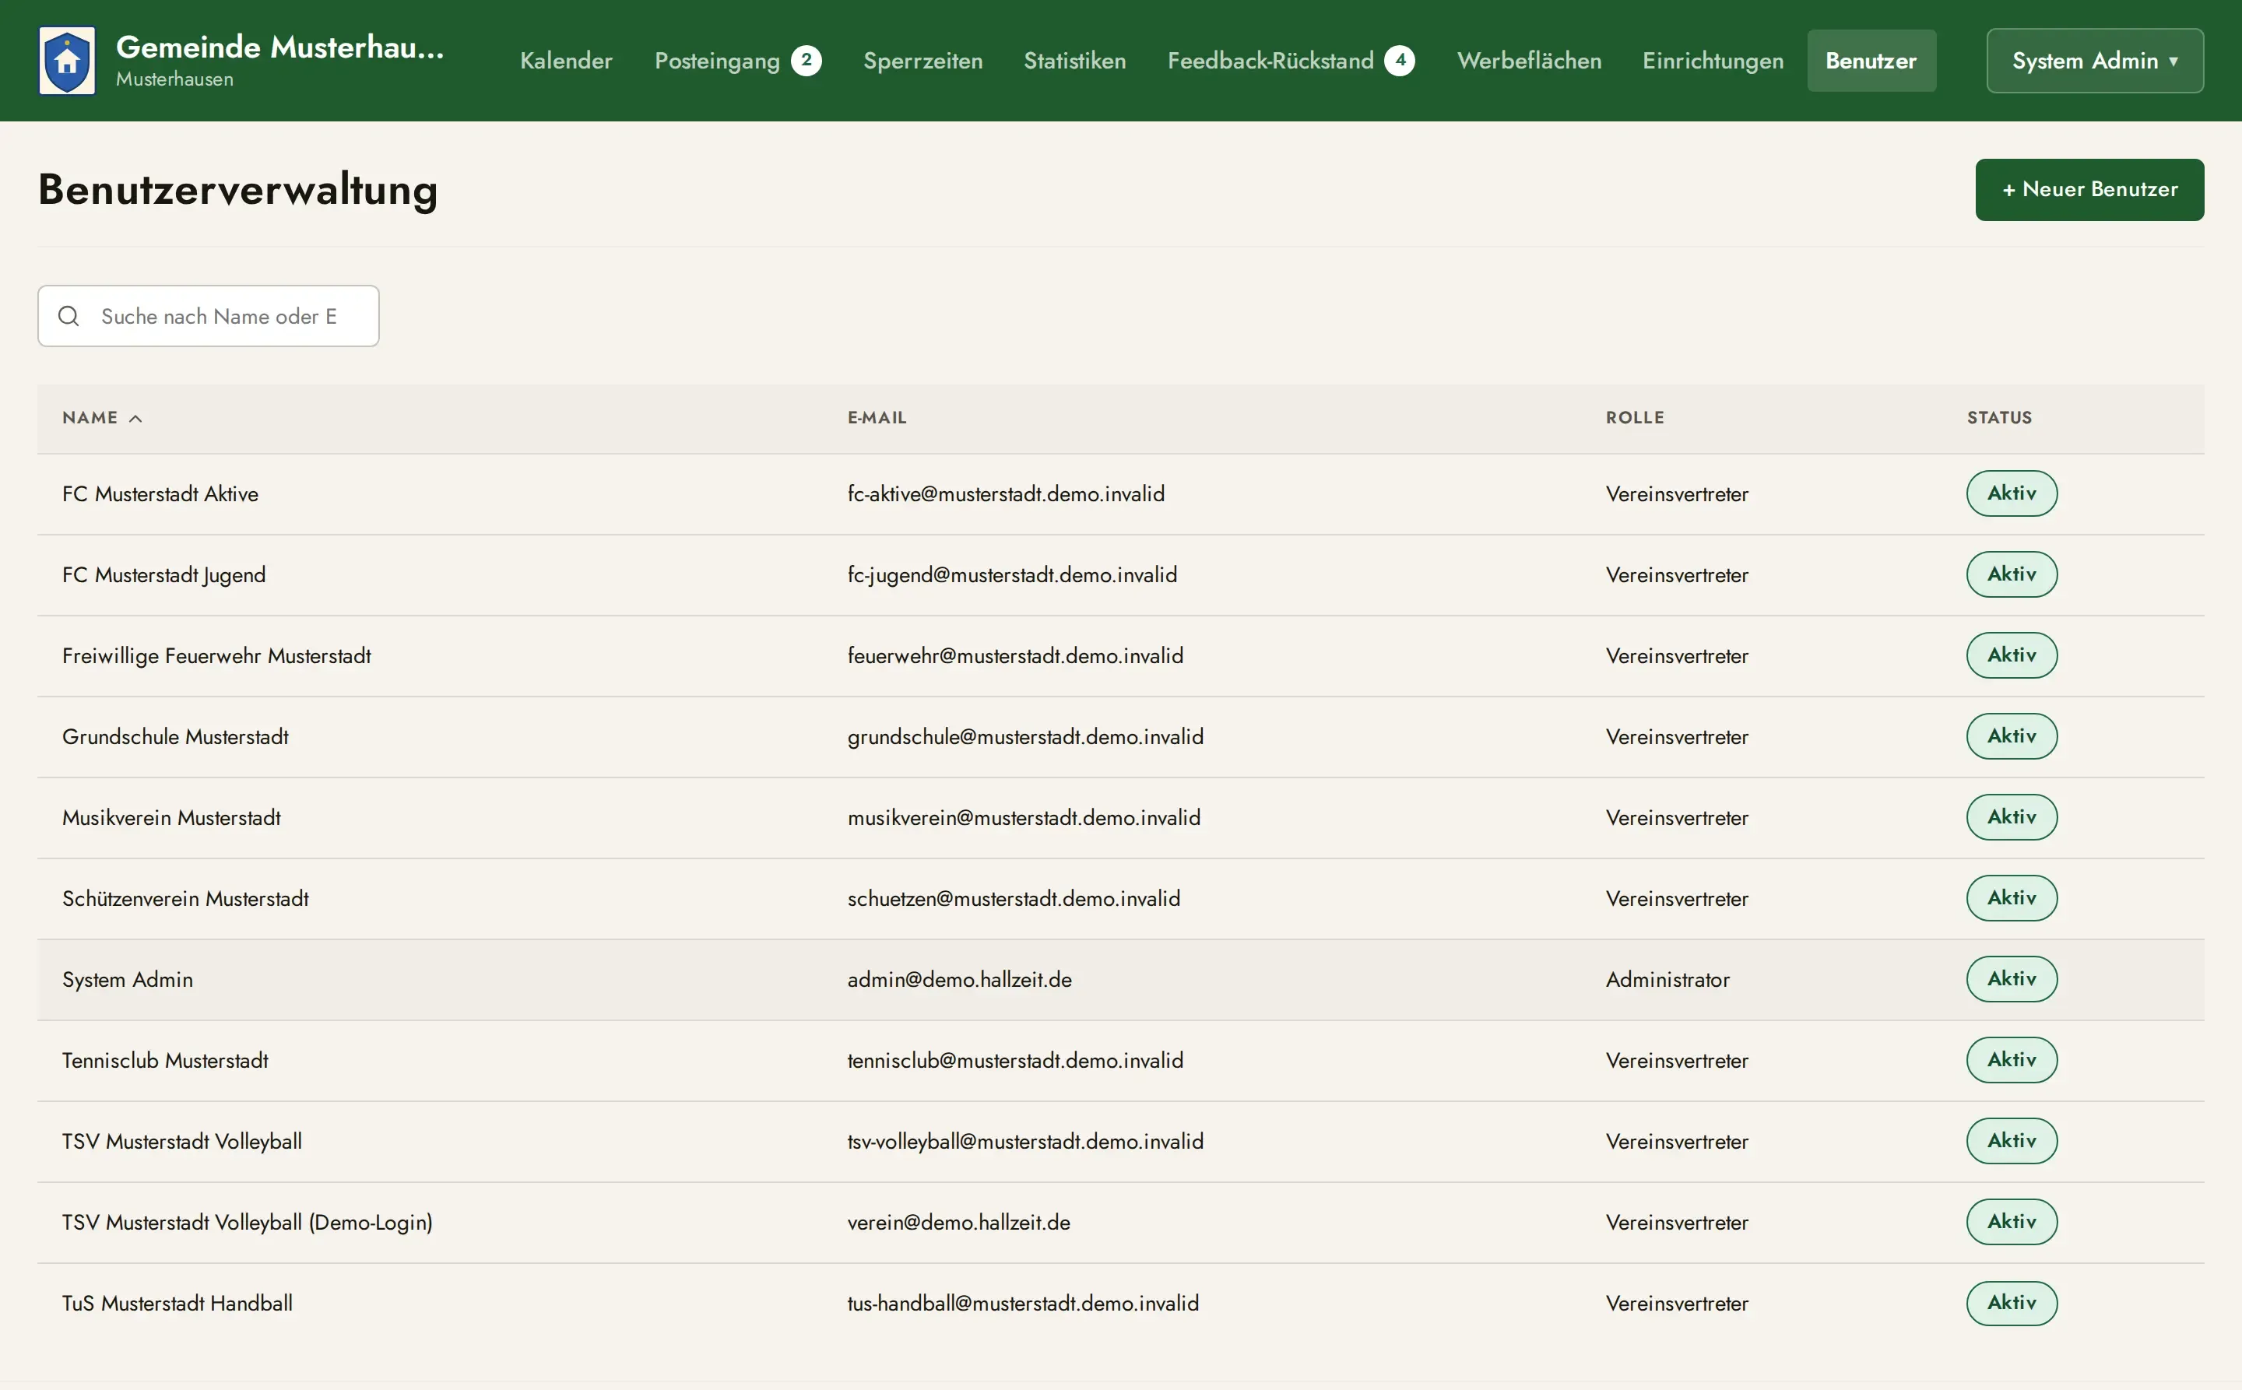
Task: Open the System Admin user dropdown
Action: click(x=2095, y=61)
